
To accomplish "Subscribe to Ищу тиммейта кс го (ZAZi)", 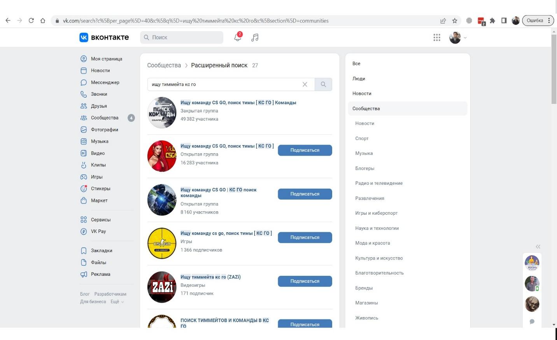I will (x=305, y=281).
